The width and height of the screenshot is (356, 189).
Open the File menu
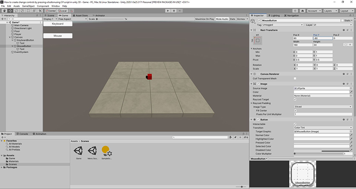click(3, 6)
